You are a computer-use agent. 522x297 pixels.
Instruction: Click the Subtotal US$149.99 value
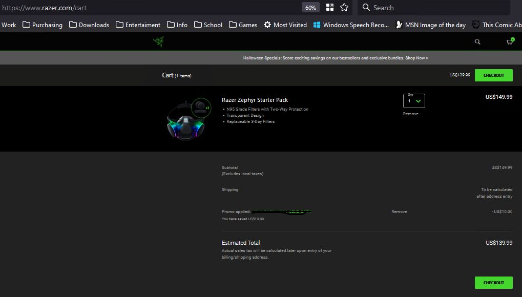pos(502,167)
